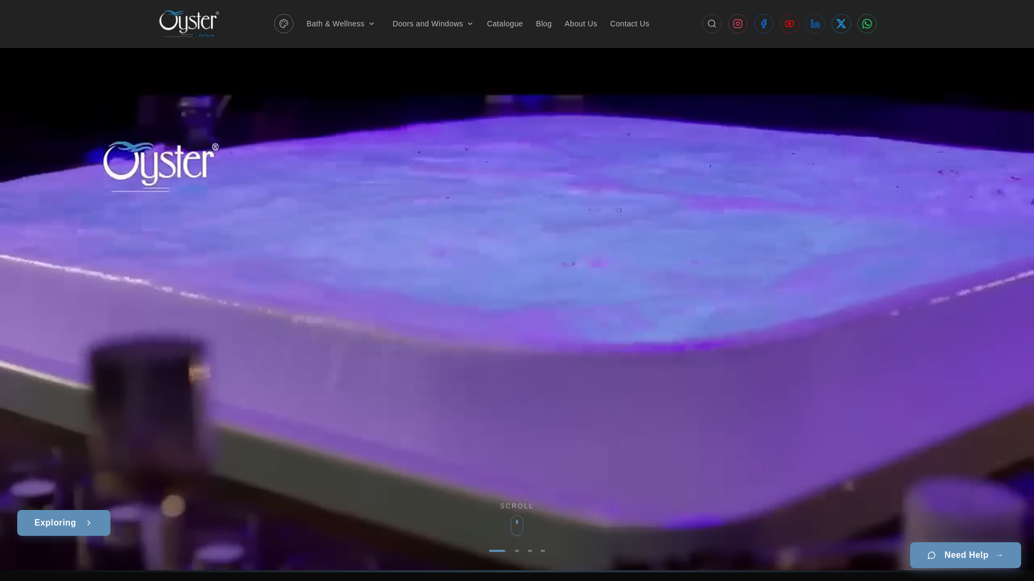Open the Instagram profile icon
1034x581 pixels.
pyautogui.click(x=738, y=24)
